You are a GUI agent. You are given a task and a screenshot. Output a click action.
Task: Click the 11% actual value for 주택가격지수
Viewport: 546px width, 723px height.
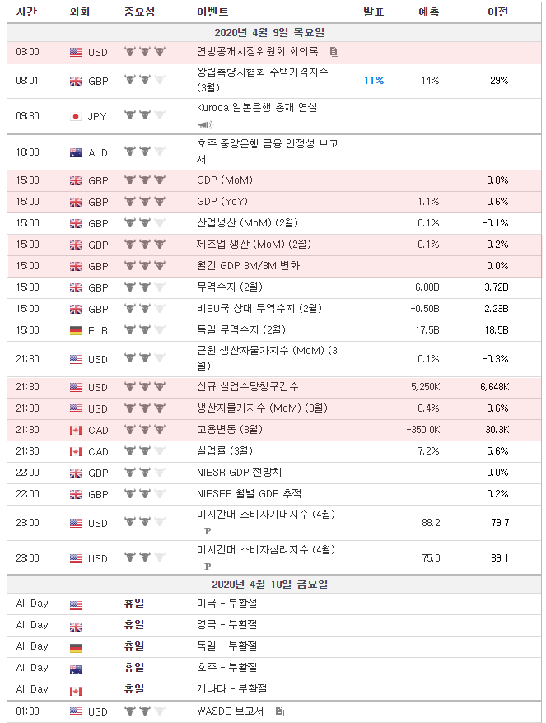coord(374,80)
